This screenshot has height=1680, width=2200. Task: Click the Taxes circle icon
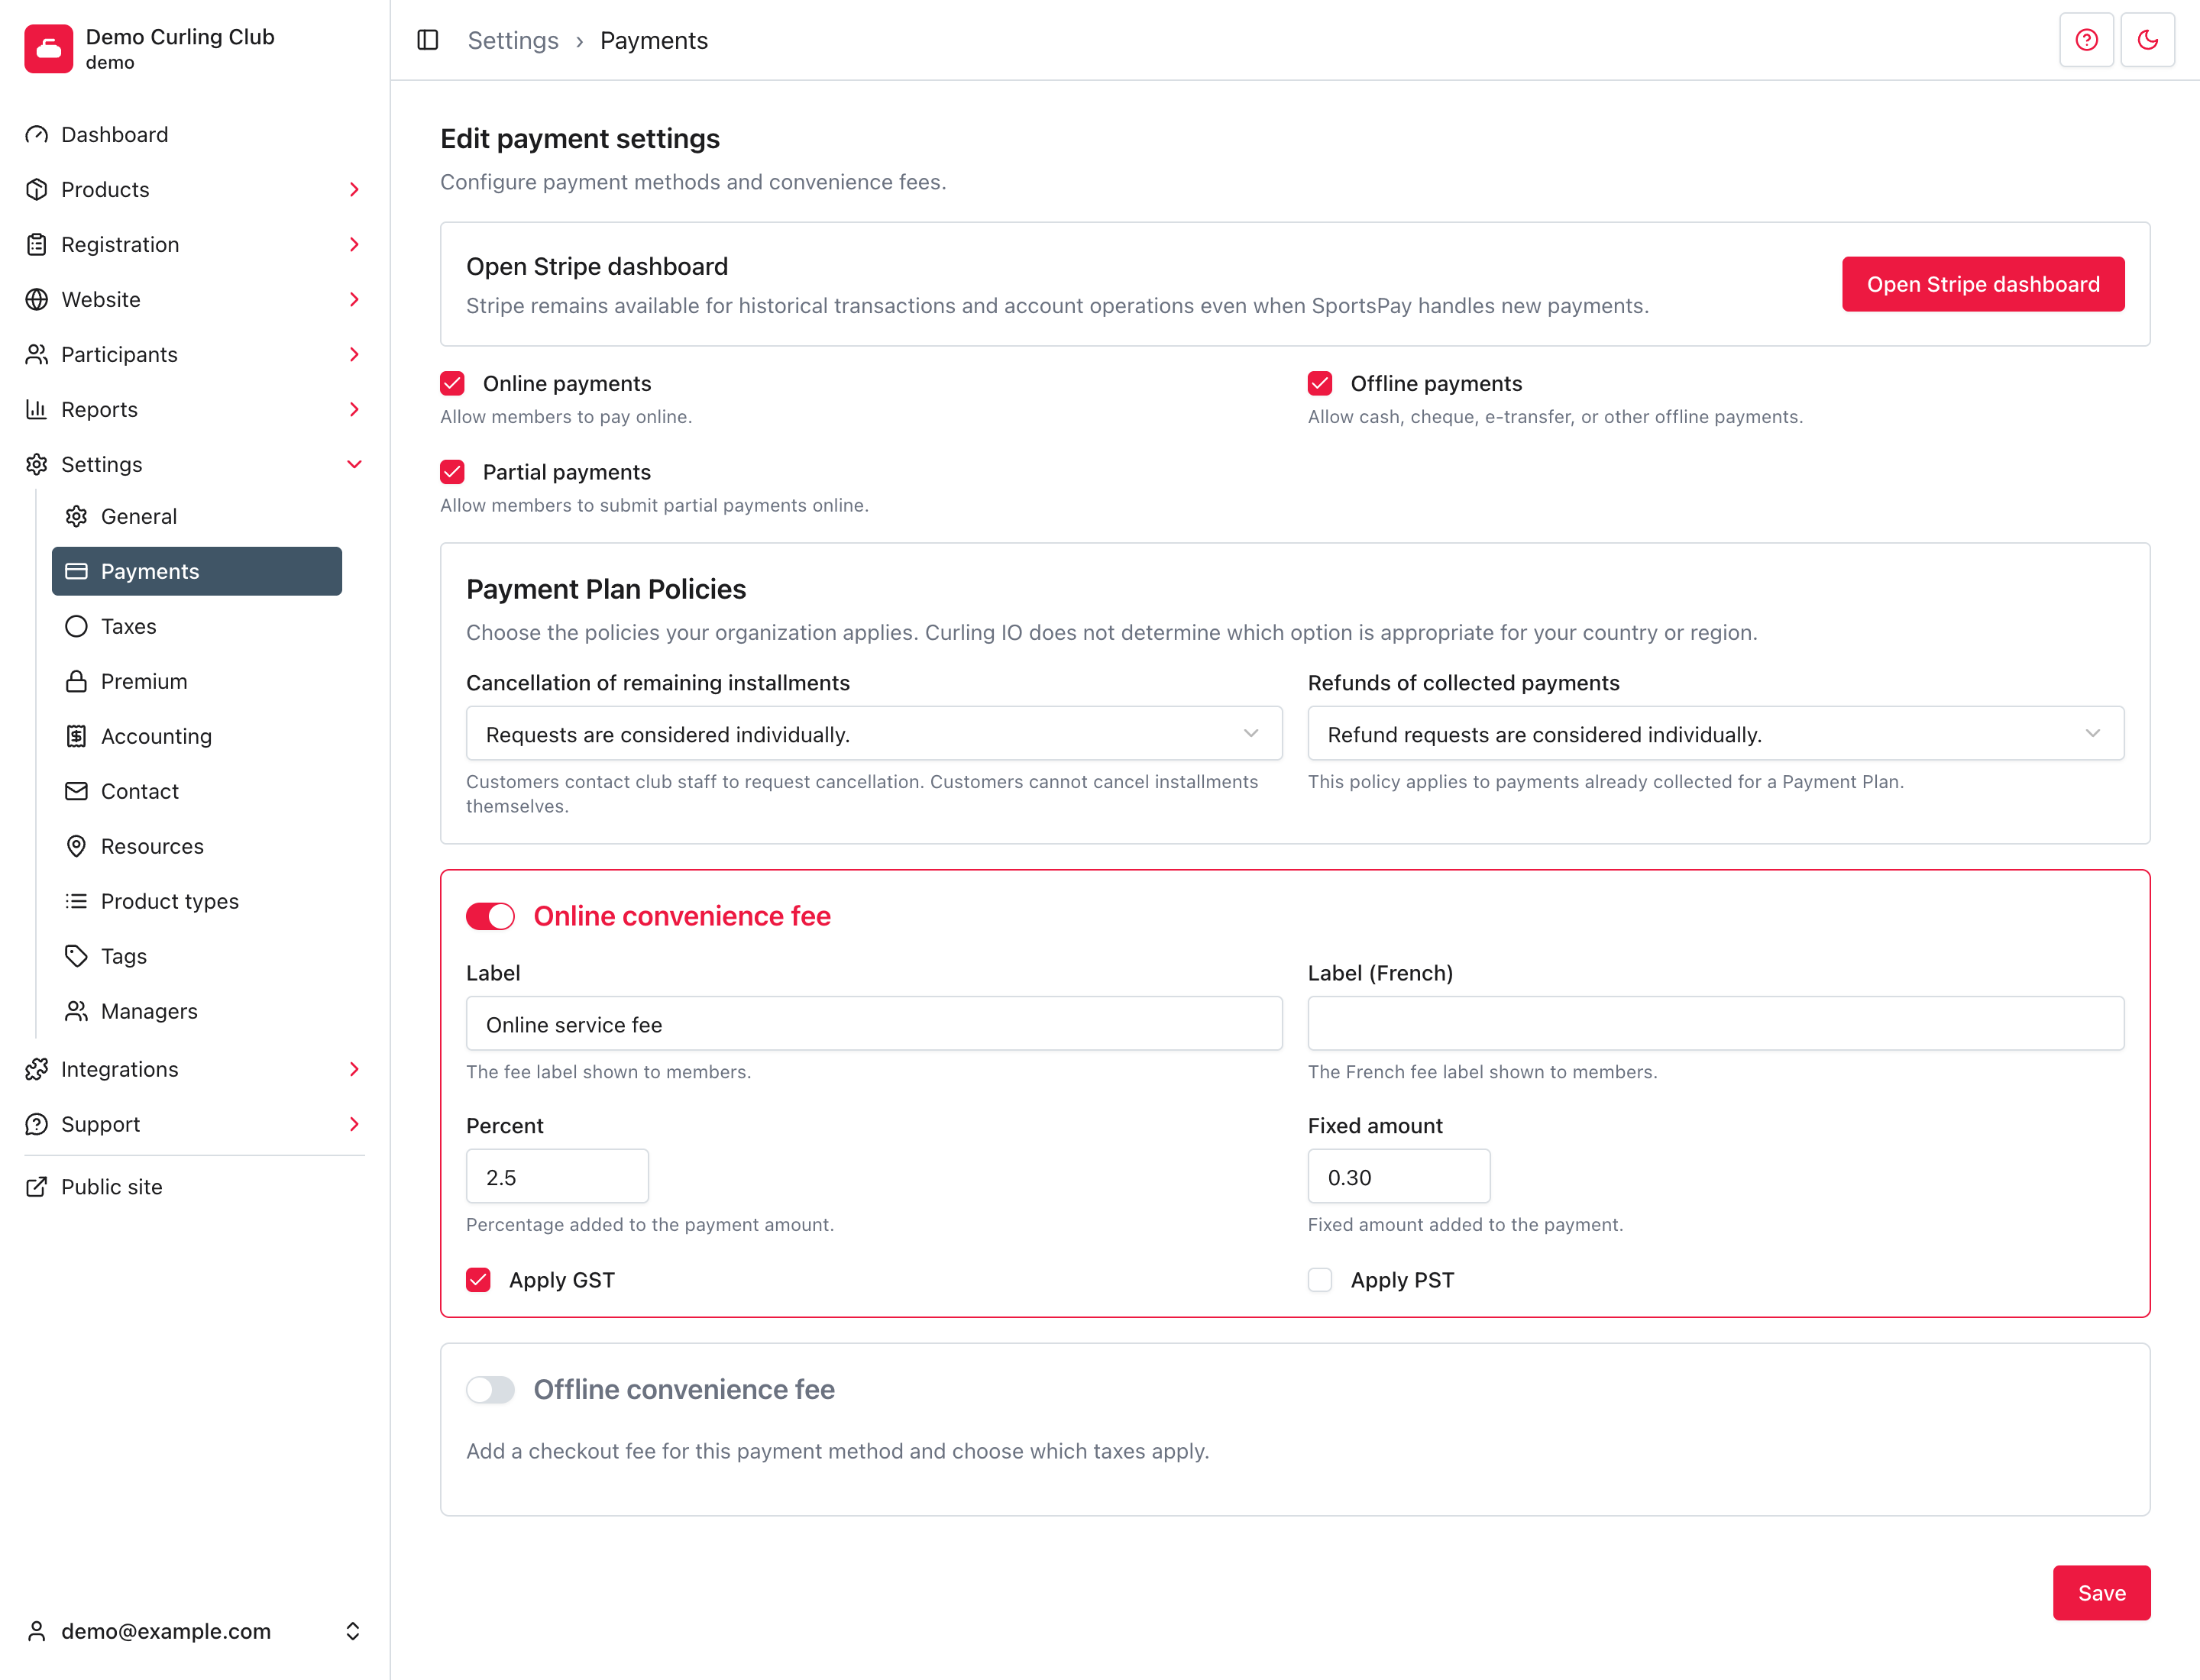click(76, 626)
